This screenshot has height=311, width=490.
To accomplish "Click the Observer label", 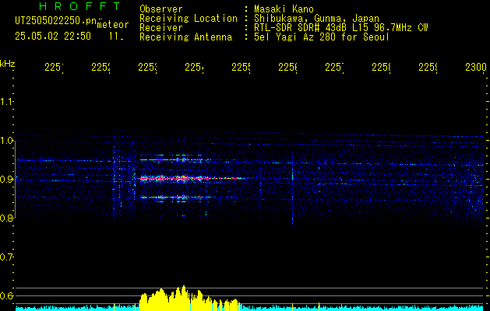I will coord(161,9).
